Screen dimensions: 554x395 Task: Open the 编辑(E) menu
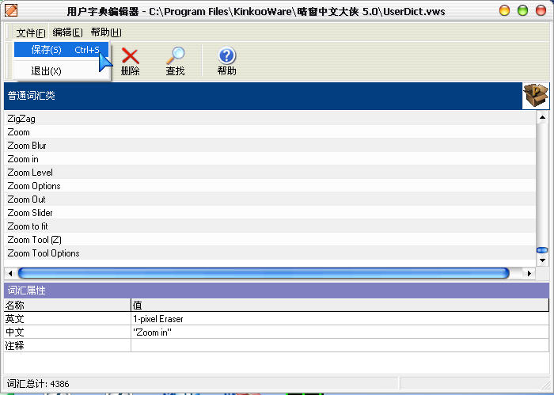(x=67, y=32)
